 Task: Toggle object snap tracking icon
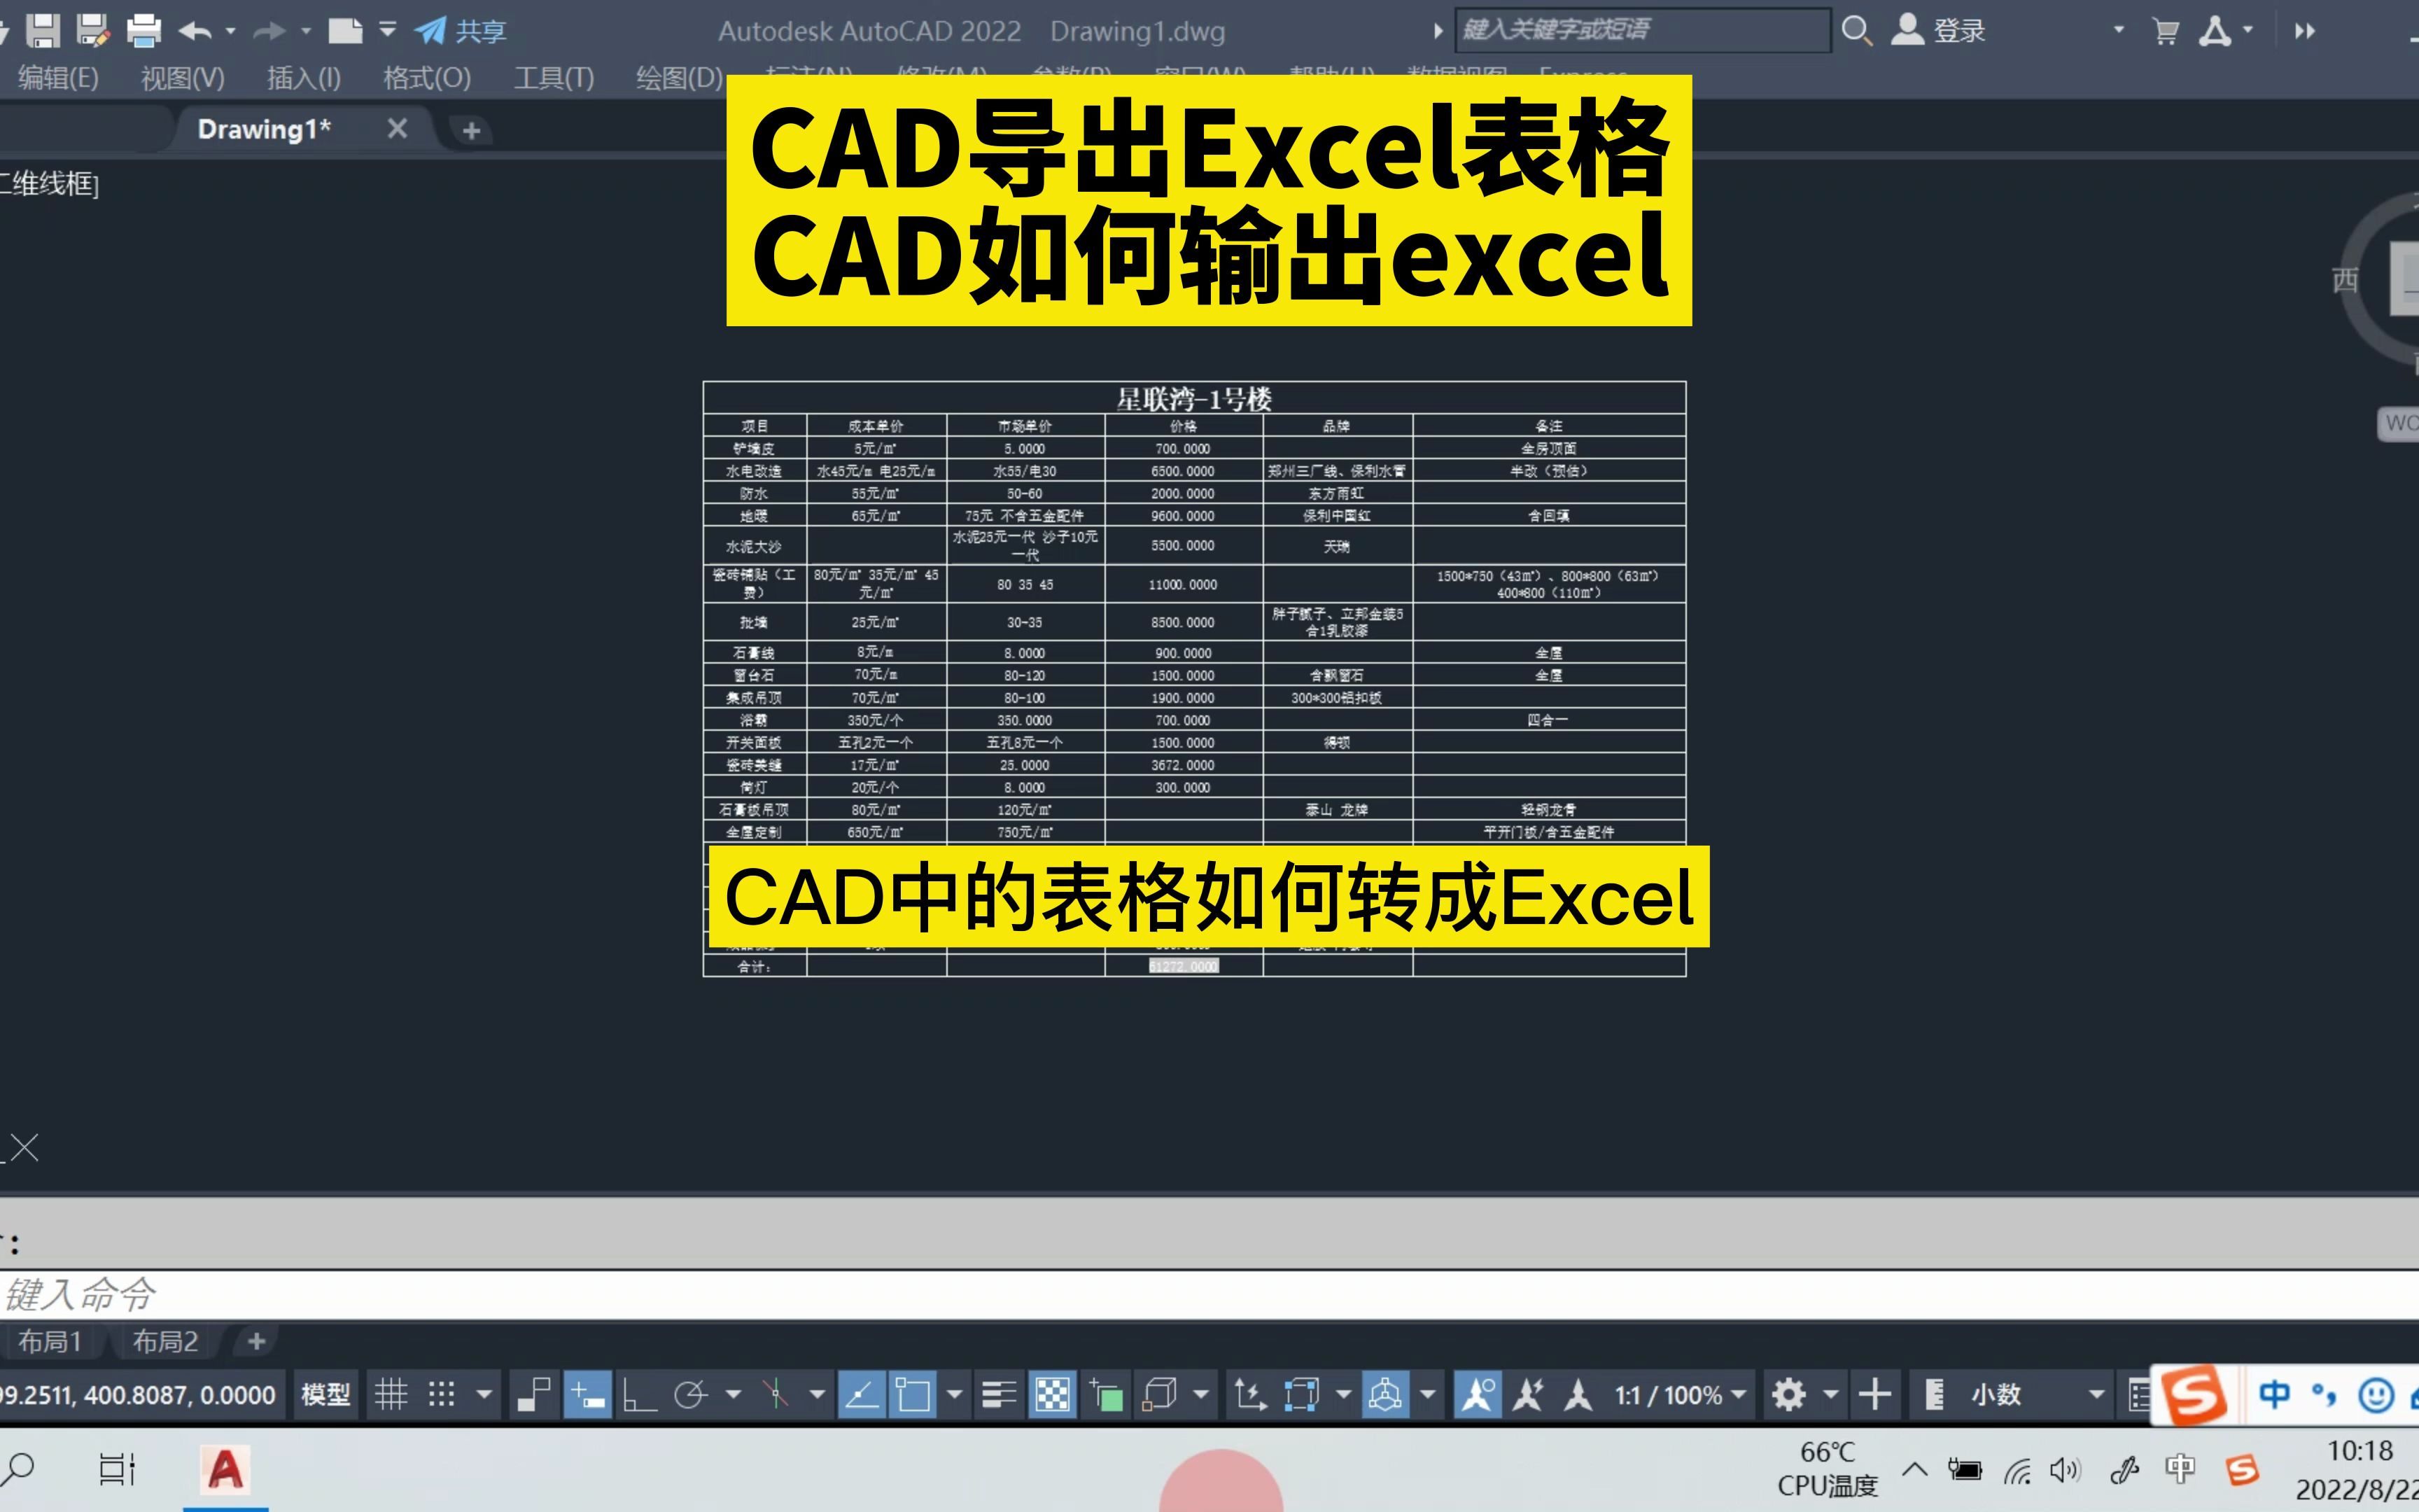pos(862,1394)
